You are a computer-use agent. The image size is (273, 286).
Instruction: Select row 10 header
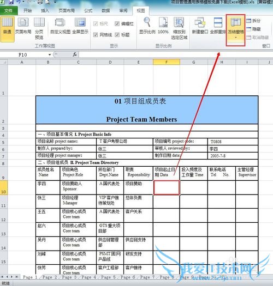click(3, 187)
